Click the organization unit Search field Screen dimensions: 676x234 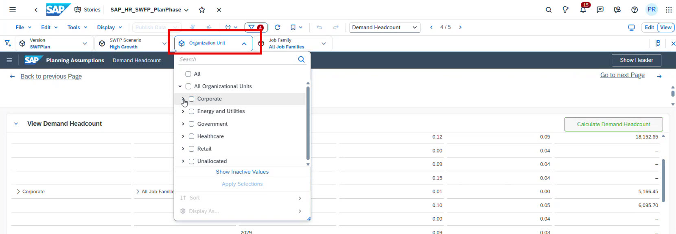click(x=237, y=59)
